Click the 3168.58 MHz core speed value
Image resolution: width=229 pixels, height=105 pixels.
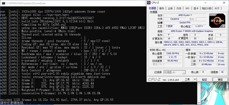173,53
